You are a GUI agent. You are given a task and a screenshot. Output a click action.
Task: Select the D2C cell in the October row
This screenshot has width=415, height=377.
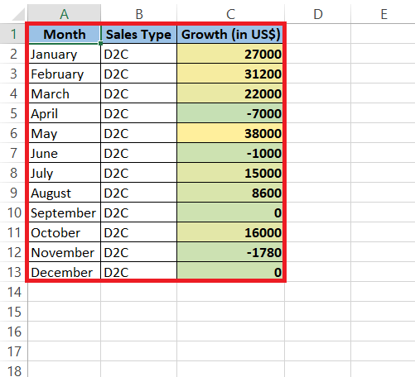pos(138,232)
